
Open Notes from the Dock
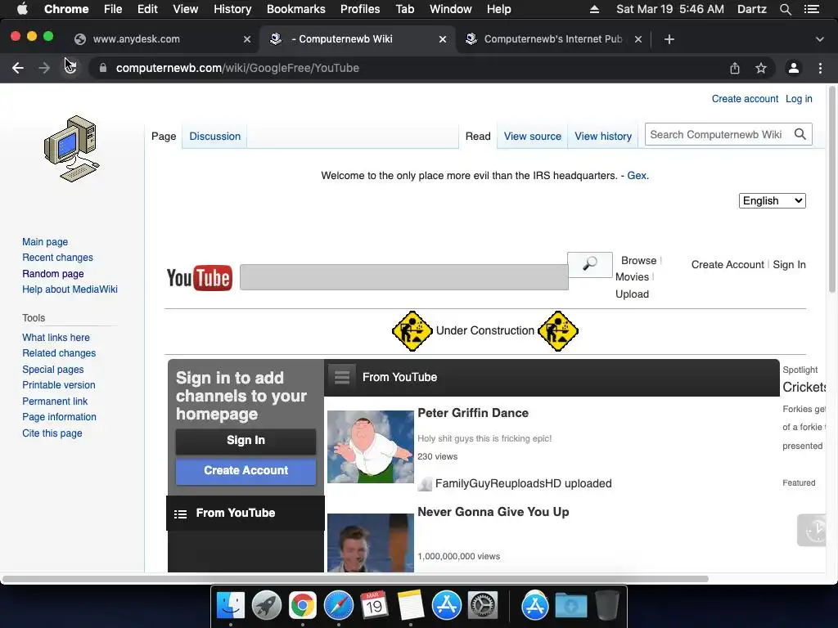pyautogui.click(x=411, y=606)
